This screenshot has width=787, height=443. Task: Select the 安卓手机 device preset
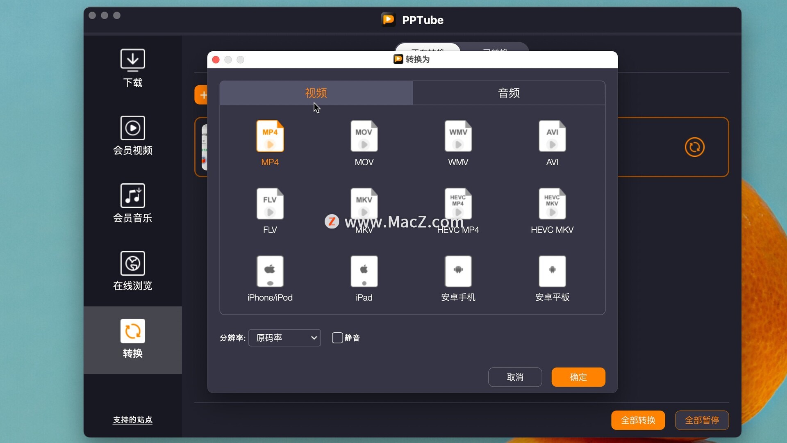pyautogui.click(x=458, y=272)
